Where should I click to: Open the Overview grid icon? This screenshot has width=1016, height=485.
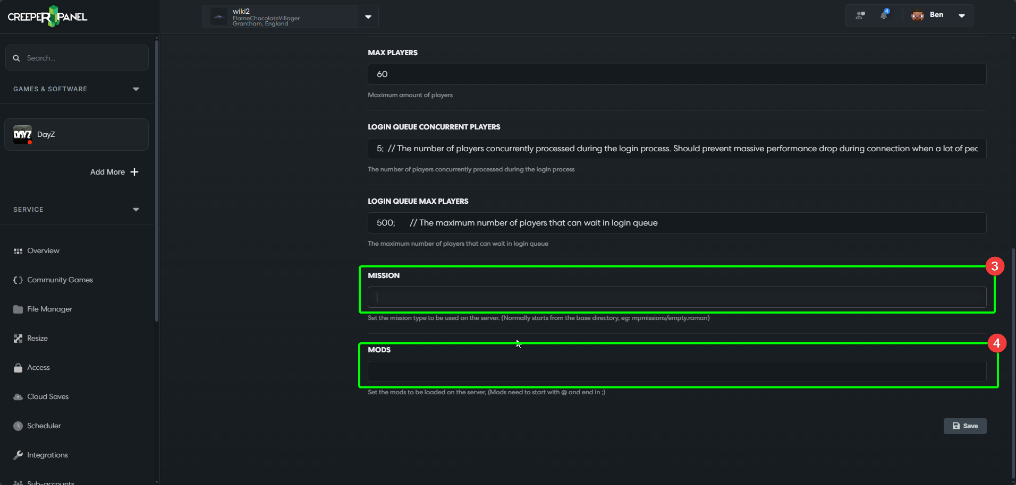click(18, 250)
